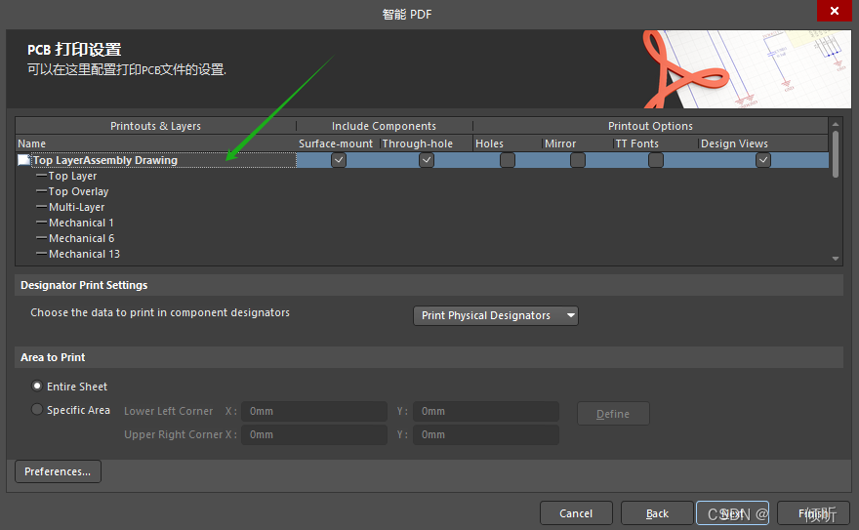
Task: Click the Surface-mount column header
Action: coord(336,143)
